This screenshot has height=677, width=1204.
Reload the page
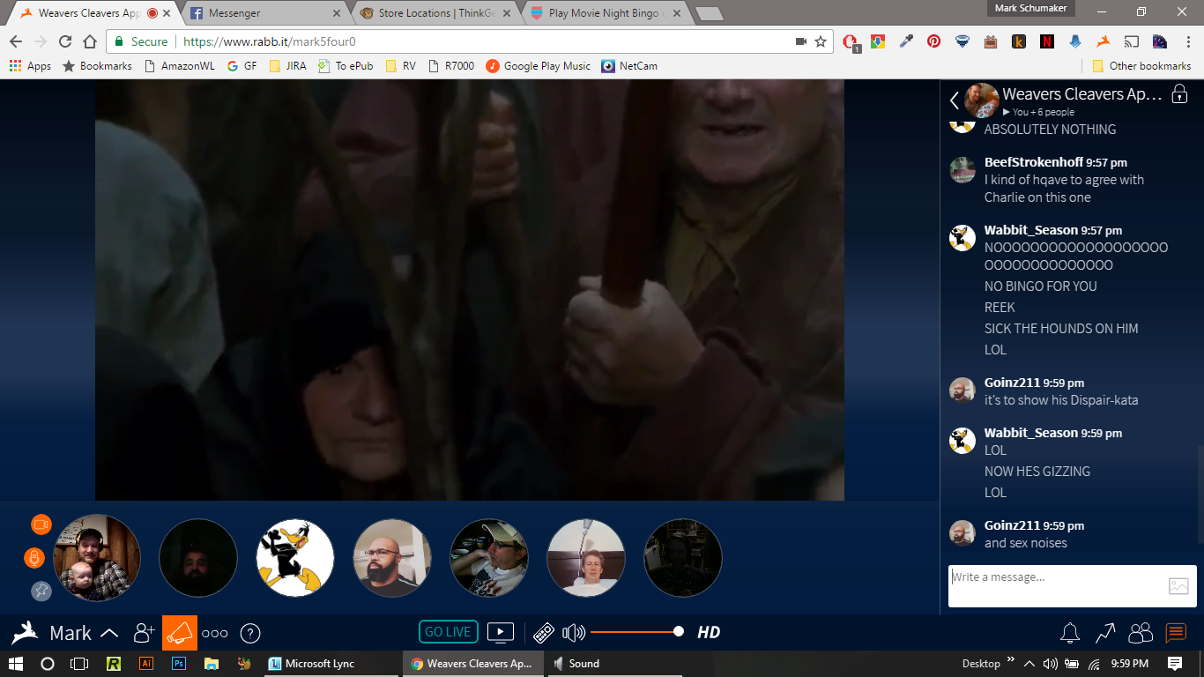click(x=65, y=41)
